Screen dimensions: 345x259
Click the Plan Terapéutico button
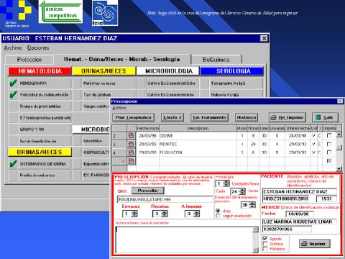pyautogui.click(x=133, y=117)
